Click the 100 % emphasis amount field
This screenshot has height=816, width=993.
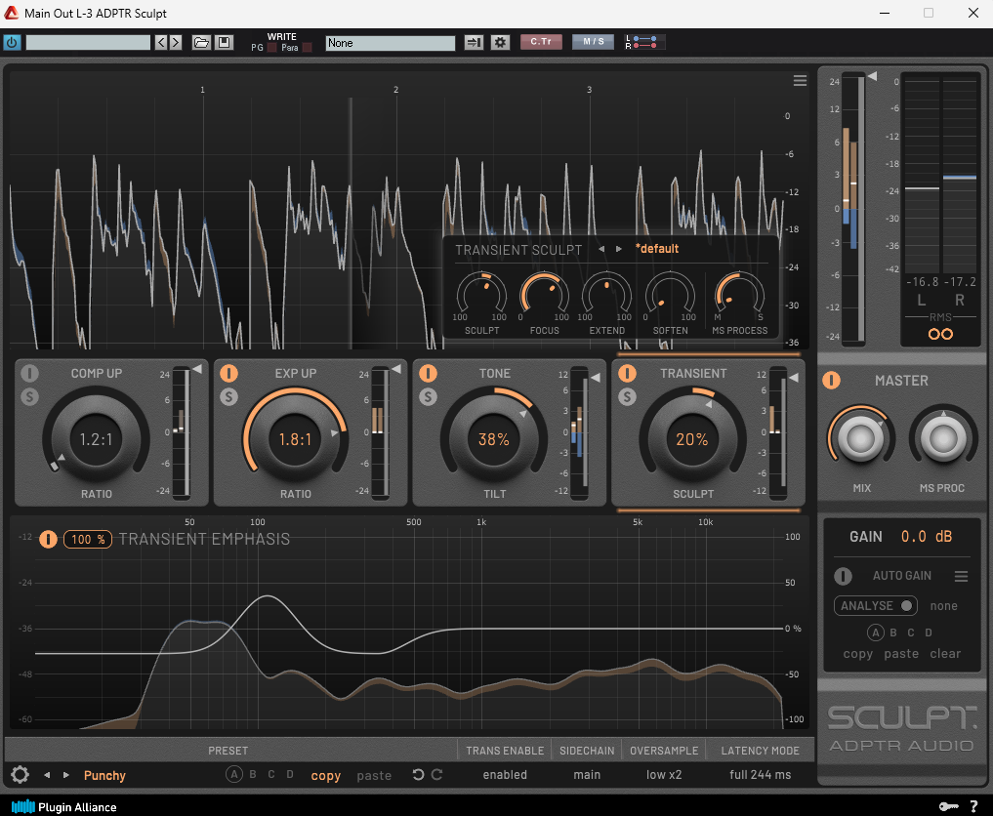point(88,540)
